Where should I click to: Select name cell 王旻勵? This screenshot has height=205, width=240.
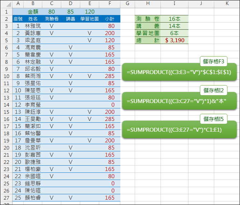pos(33,119)
